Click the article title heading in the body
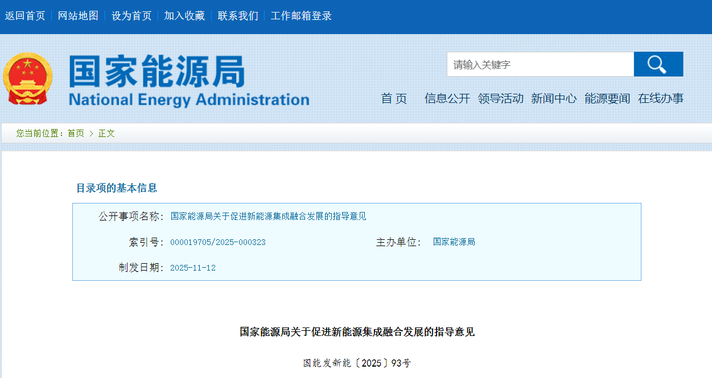The height and width of the screenshot is (378, 712). click(x=357, y=332)
